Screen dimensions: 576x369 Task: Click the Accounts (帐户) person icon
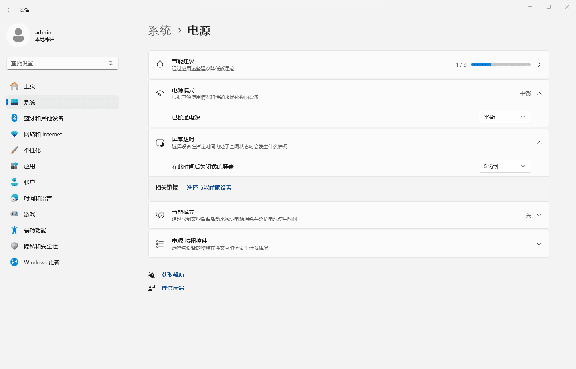click(x=14, y=182)
